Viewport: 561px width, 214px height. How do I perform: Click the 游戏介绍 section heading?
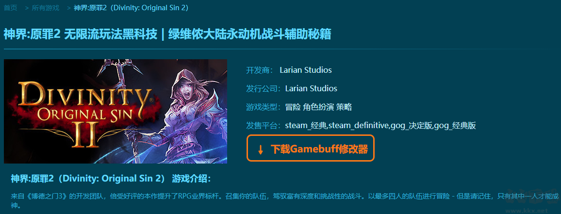coord(191,178)
